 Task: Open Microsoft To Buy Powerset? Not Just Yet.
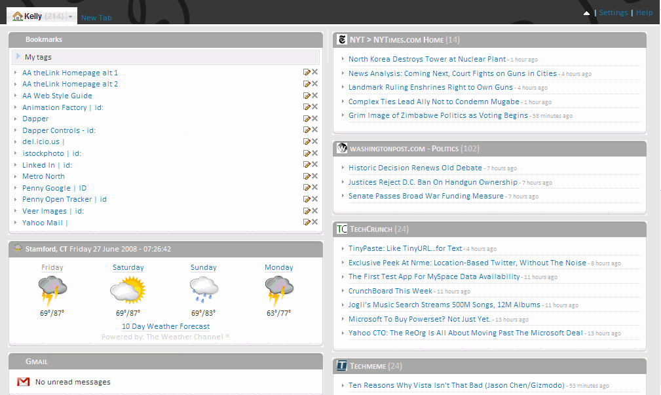(419, 319)
